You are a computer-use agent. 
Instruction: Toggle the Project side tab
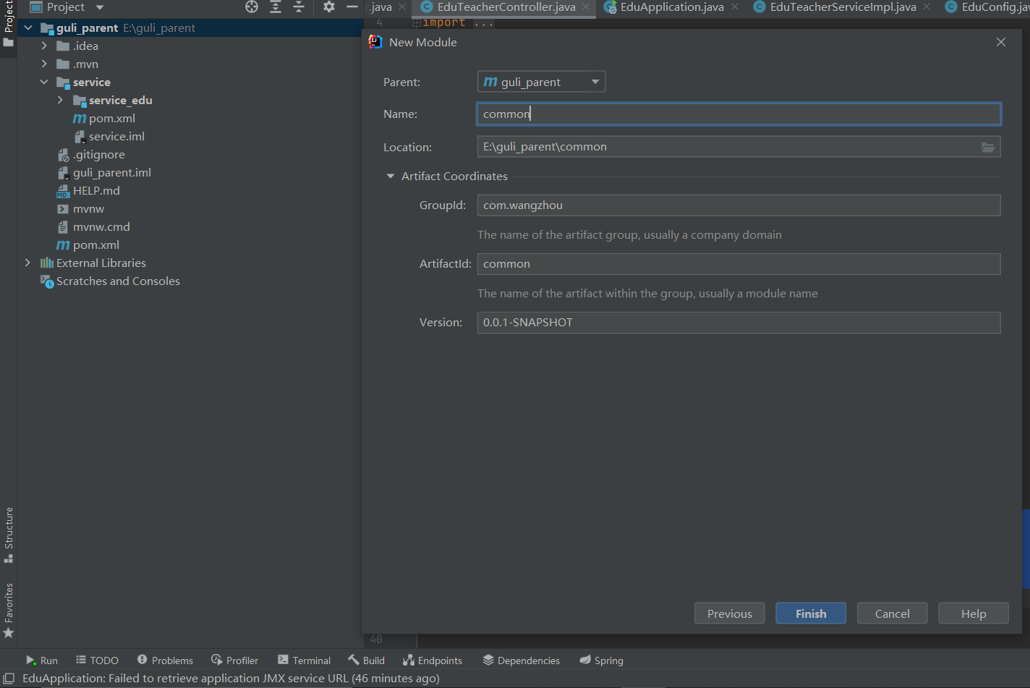(9, 23)
